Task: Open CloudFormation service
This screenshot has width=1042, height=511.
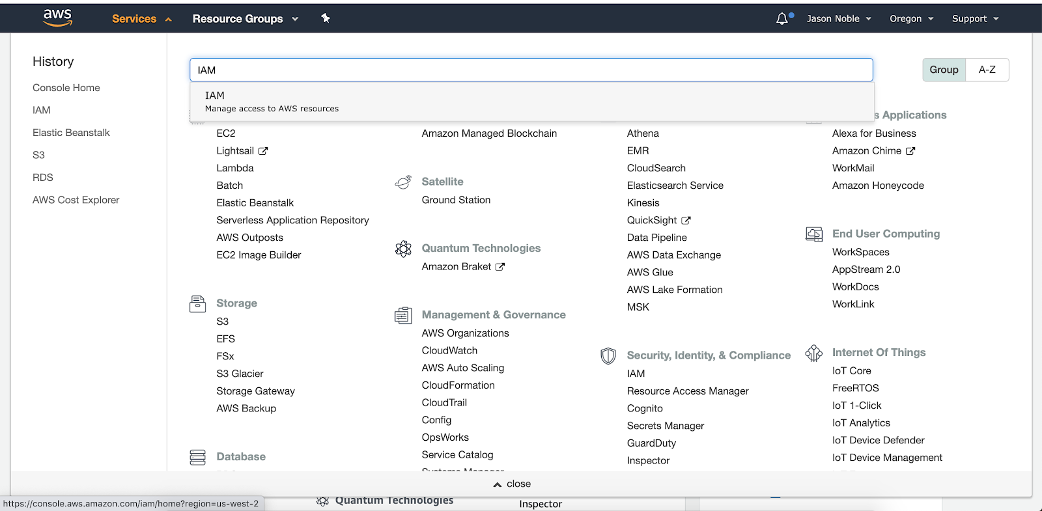Action: [x=458, y=385]
